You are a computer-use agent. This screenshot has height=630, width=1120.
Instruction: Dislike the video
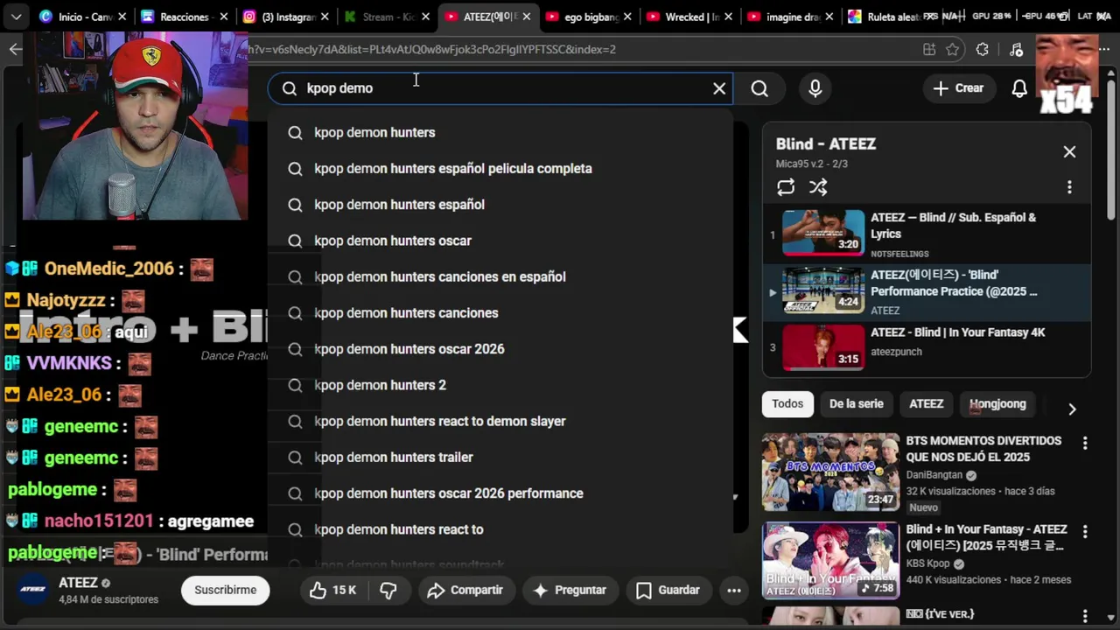(x=388, y=591)
